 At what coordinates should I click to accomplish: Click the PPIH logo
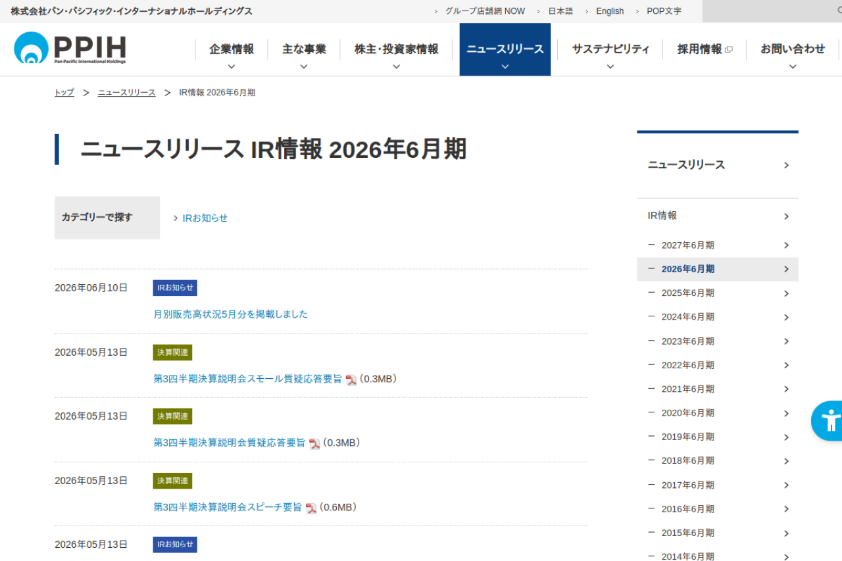coord(70,48)
